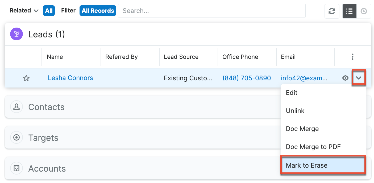
Task: Click the Targets bullseye icon
Action: pyautogui.click(x=16, y=138)
